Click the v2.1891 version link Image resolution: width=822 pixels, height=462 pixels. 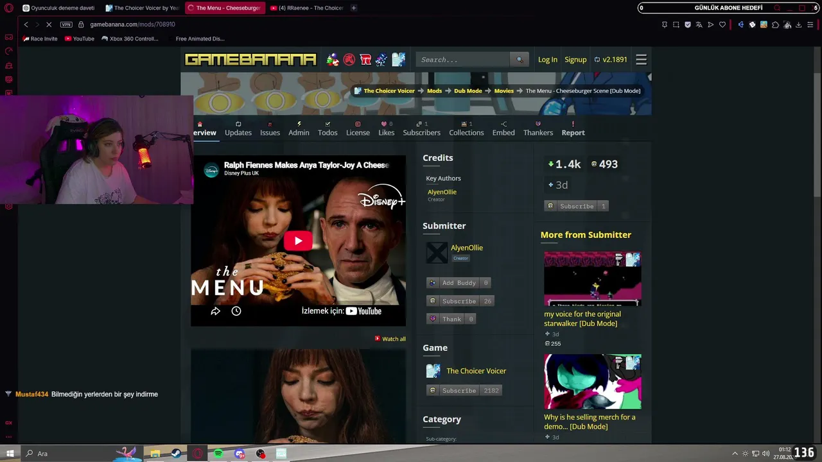tap(611, 60)
